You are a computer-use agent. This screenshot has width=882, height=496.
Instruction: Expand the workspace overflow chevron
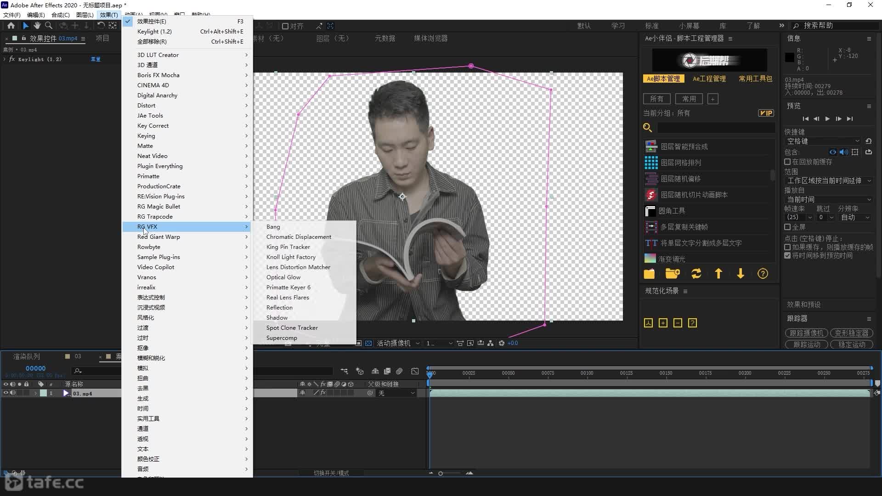pyautogui.click(x=782, y=25)
